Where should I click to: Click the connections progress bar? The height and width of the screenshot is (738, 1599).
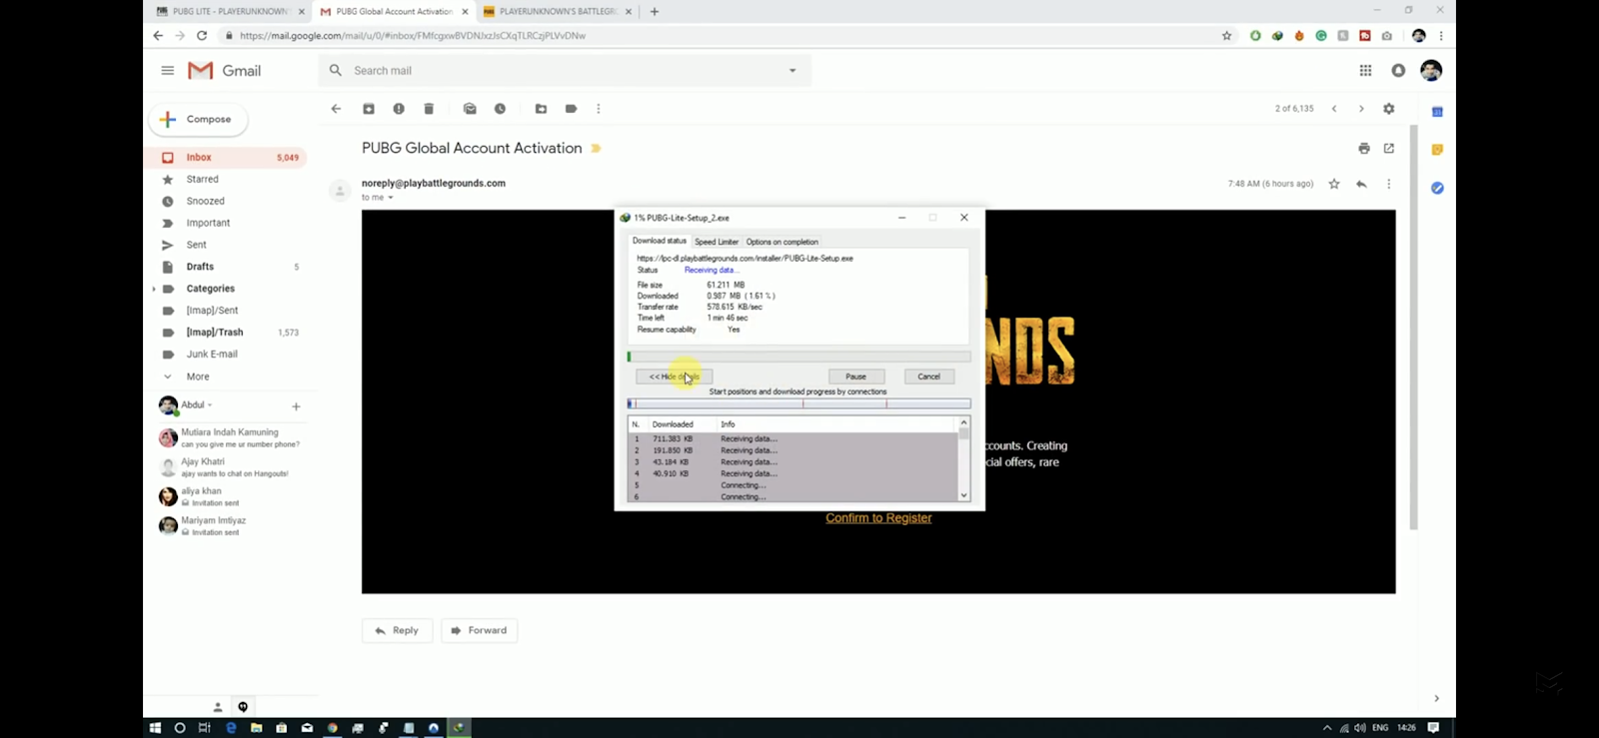(x=799, y=404)
